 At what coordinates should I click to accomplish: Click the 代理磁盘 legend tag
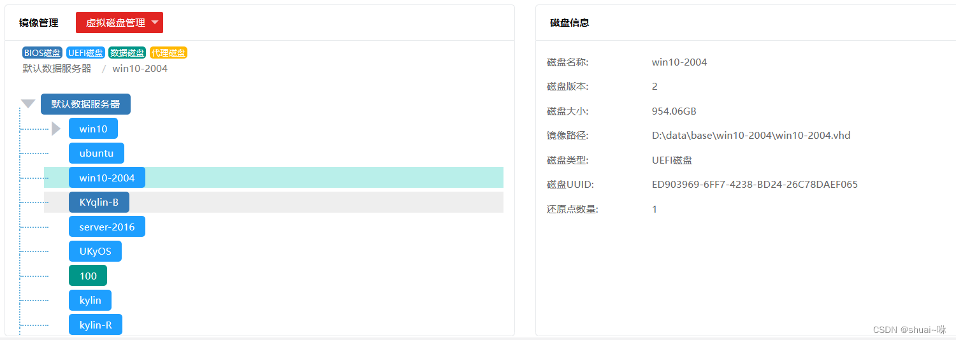(x=168, y=53)
